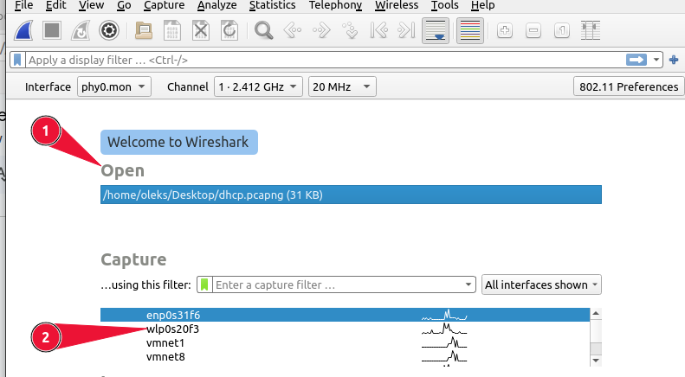The width and height of the screenshot is (685, 377).
Task: Expand the Channel 2.412 GHz dropdown
Action: [x=258, y=86]
